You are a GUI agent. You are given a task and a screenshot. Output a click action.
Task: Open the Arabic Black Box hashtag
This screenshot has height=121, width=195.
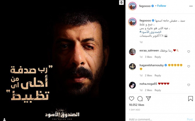150,32
